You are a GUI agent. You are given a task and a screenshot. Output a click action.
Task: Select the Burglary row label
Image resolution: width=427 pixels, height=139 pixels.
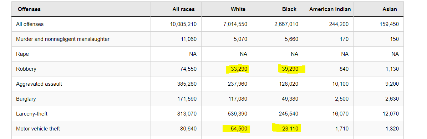26,99
